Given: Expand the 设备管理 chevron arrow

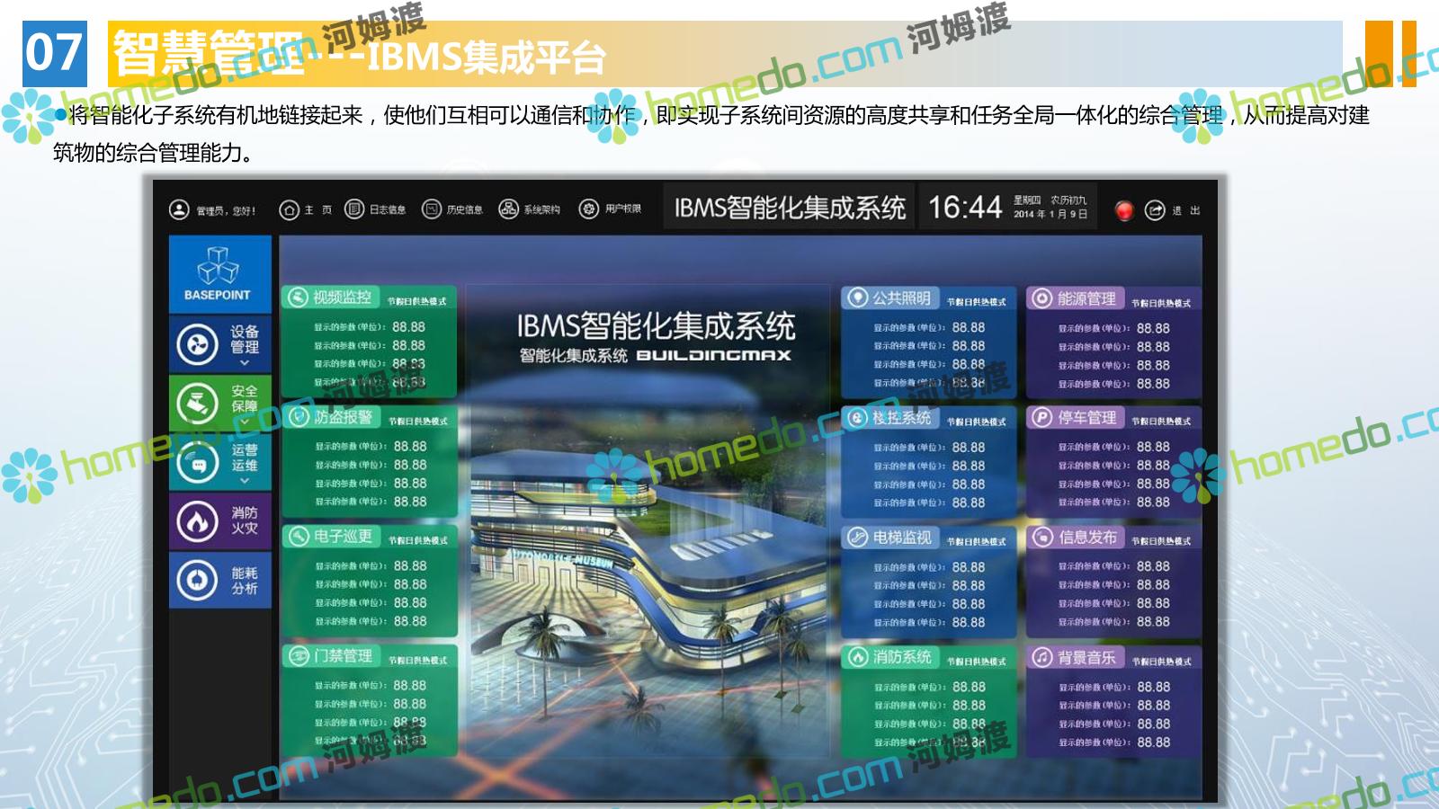Looking at the screenshot, I should pos(244,363).
